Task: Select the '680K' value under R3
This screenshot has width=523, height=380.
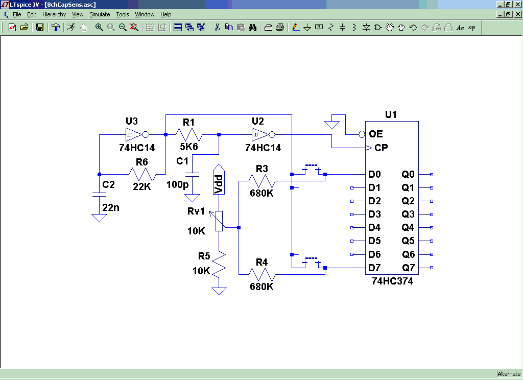Action: coord(261,193)
